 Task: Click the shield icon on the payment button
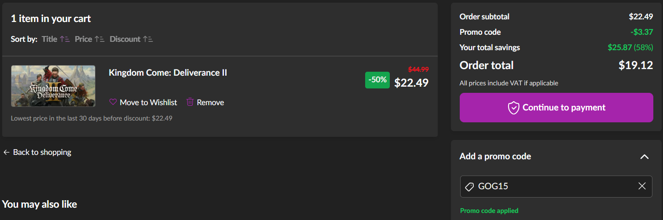tap(513, 108)
